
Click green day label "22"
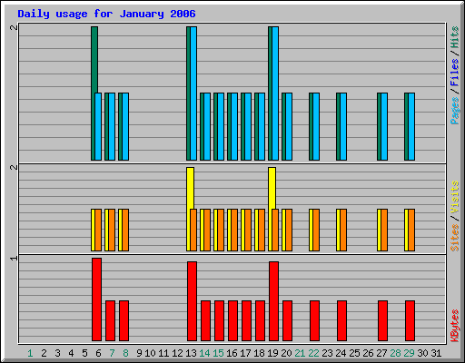point(313,353)
